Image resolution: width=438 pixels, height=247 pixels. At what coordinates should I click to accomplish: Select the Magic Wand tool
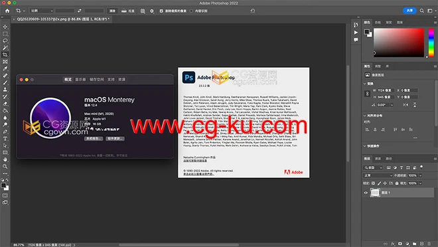[5, 48]
